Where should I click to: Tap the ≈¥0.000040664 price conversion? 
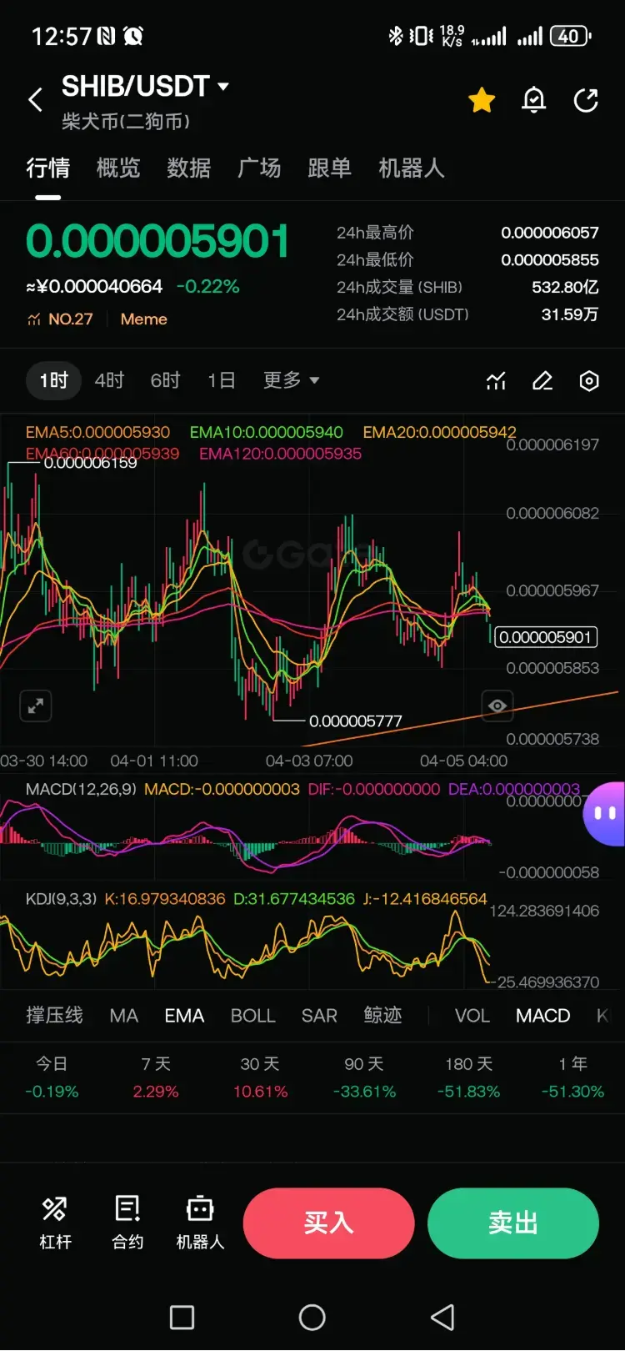(94, 286)
